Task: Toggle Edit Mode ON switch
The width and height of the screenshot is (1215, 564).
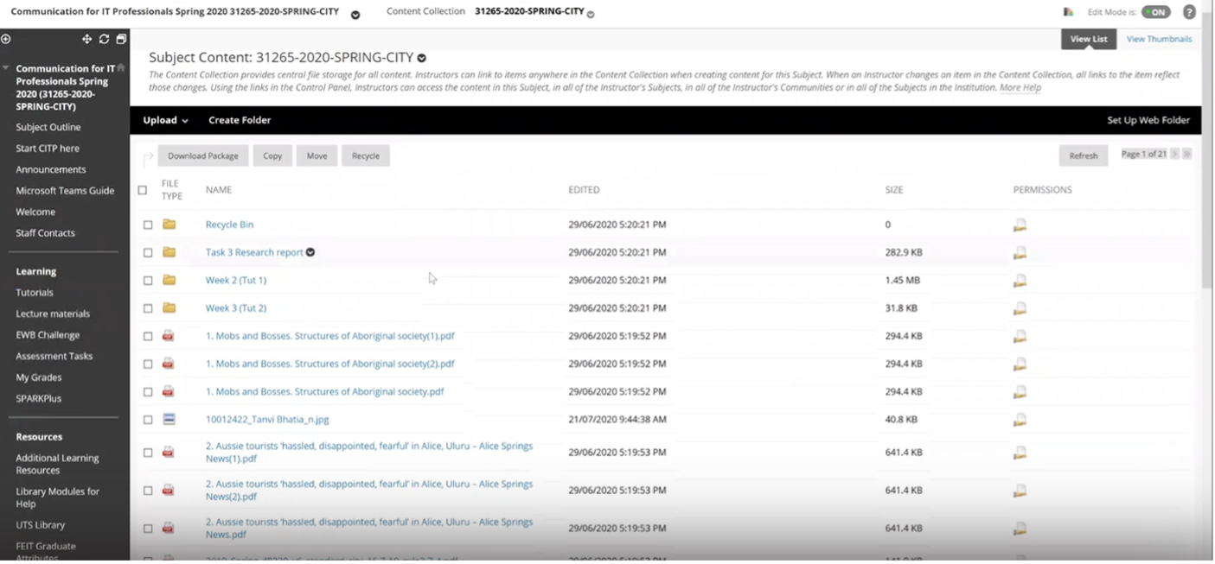Action: click(x=1156, y=12)
